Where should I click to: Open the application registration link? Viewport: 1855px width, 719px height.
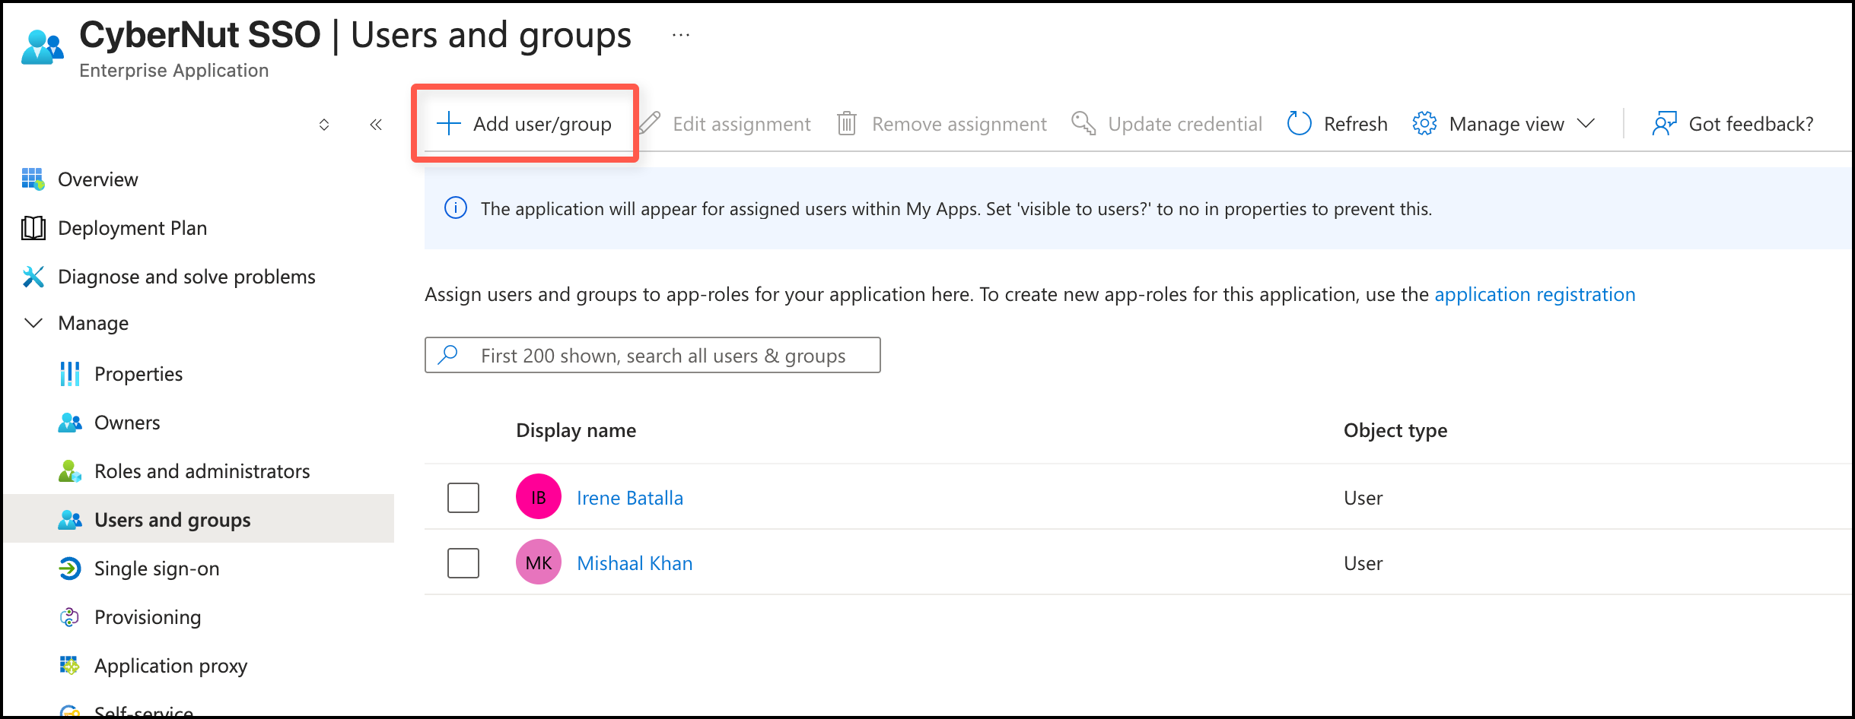tap(1534, 294)
